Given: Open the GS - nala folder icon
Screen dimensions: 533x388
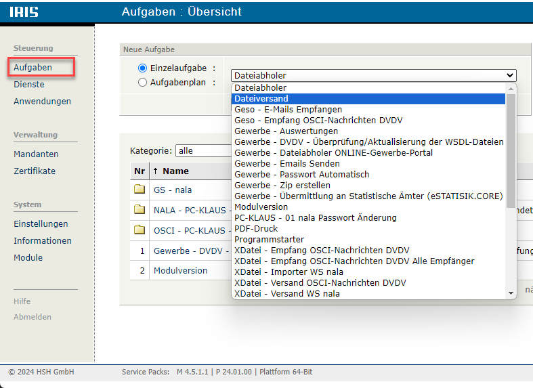Looking at the screenshot, I should click(140, 190).
